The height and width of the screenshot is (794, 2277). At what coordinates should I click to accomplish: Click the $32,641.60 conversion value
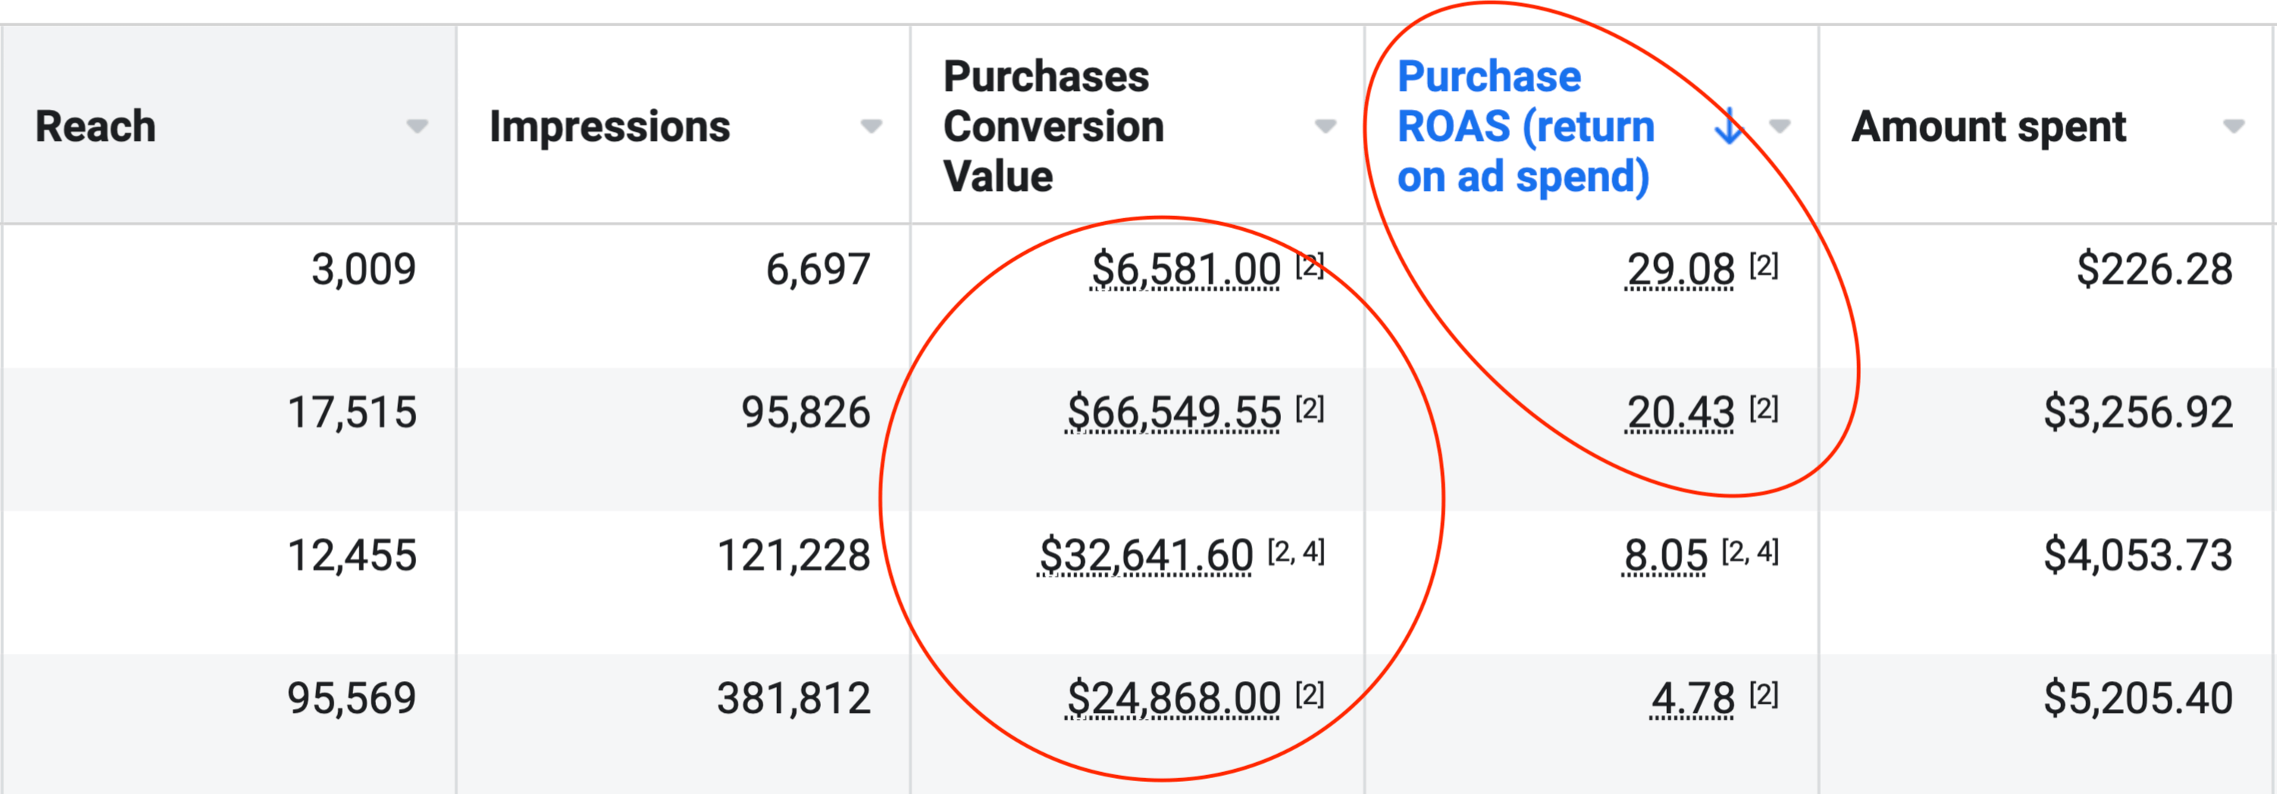point(1145,555)
